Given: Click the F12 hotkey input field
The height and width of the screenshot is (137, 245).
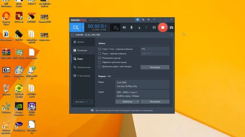Looking at the screenshot, I should tap(155, 49).
